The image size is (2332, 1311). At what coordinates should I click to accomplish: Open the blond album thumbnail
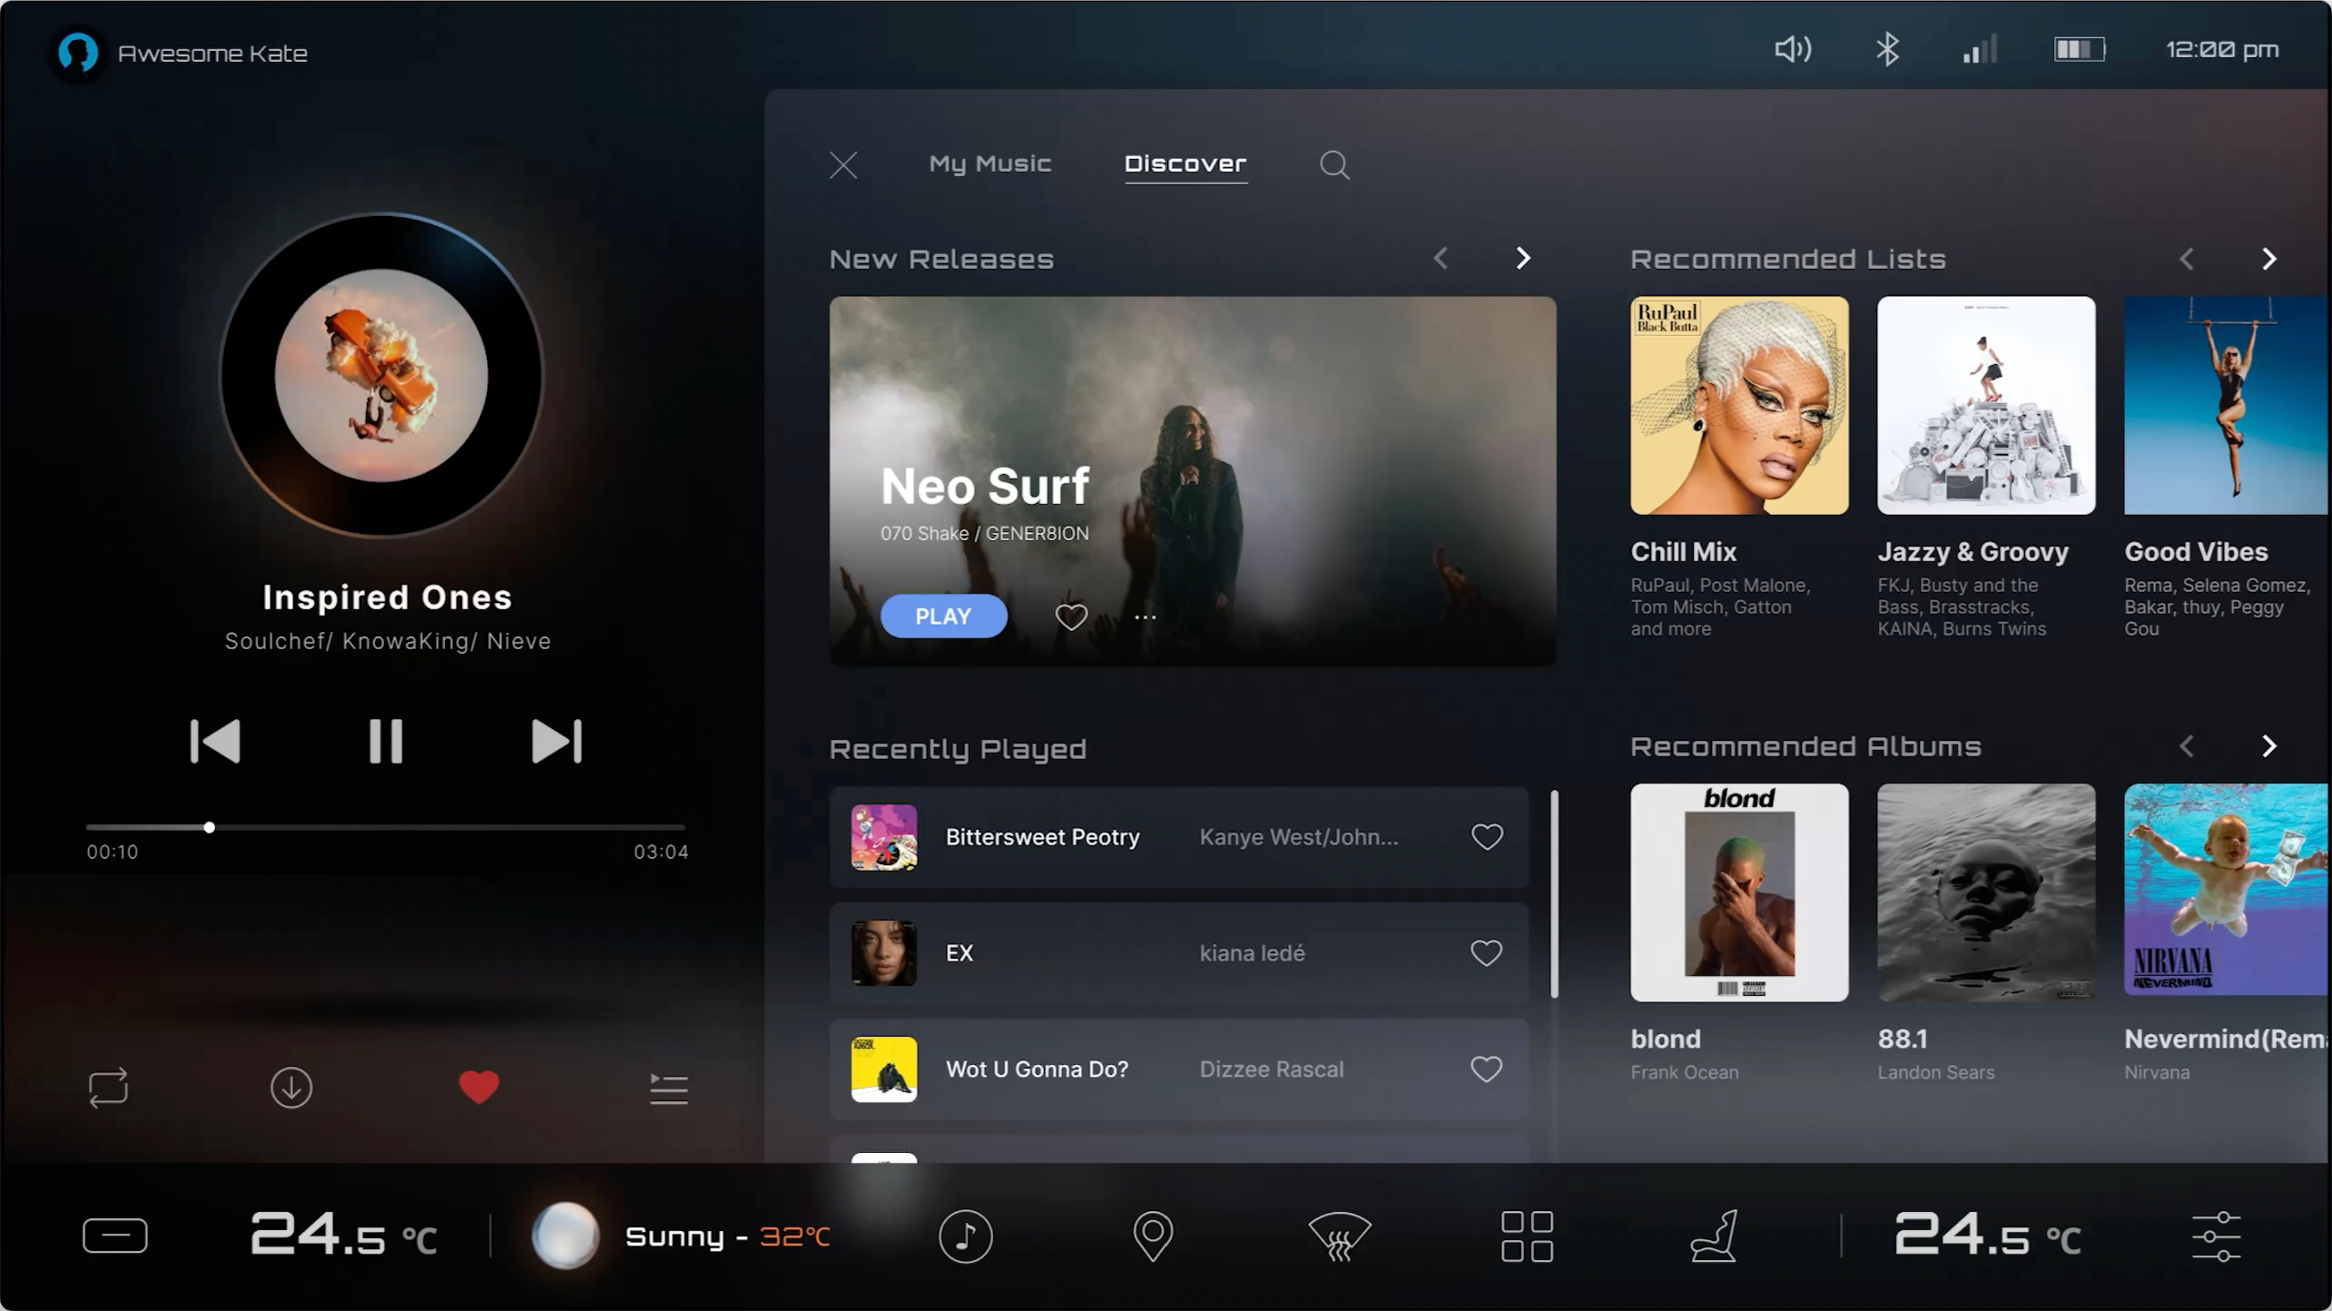point(1738,892)
